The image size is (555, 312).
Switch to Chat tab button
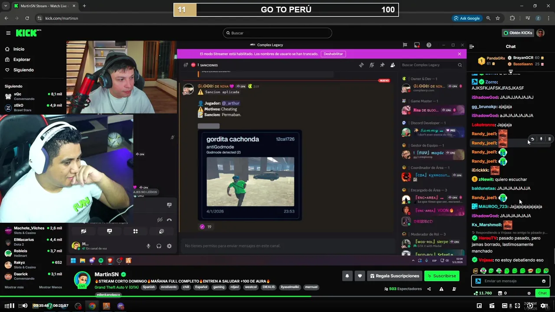[542, 293]
